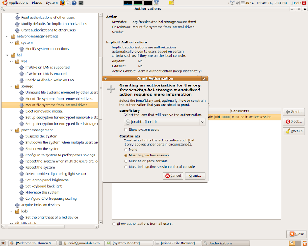Collapse the system node under network-manager-settings
Image resolution: width=308 pixels, height=246 pixels.
[12, 43]
